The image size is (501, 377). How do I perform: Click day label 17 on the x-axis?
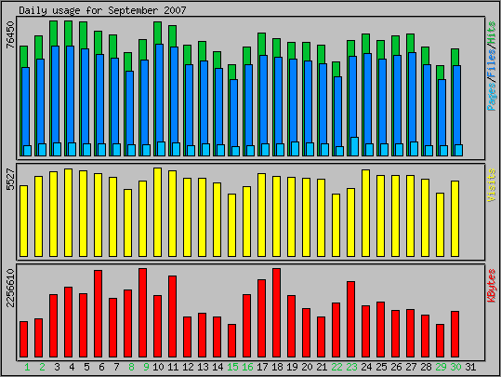(x=262, y=367)
